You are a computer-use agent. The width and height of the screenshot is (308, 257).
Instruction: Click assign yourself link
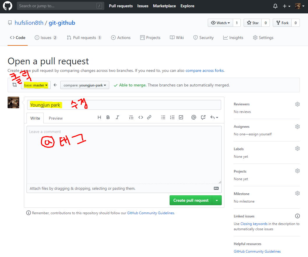260,134
